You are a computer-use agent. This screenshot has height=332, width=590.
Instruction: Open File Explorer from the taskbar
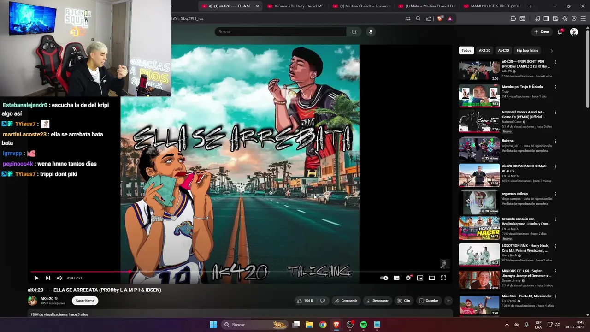[x=309, y=325]
